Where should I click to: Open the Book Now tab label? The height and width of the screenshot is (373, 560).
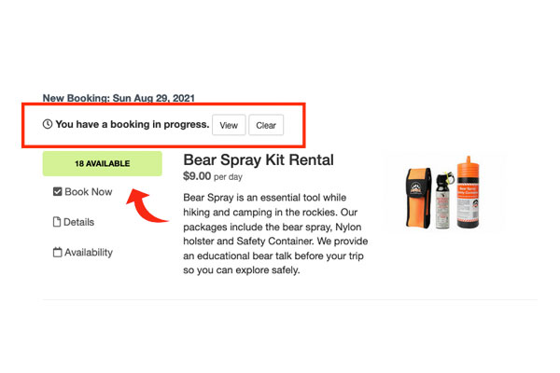click(x=89, y=192)
